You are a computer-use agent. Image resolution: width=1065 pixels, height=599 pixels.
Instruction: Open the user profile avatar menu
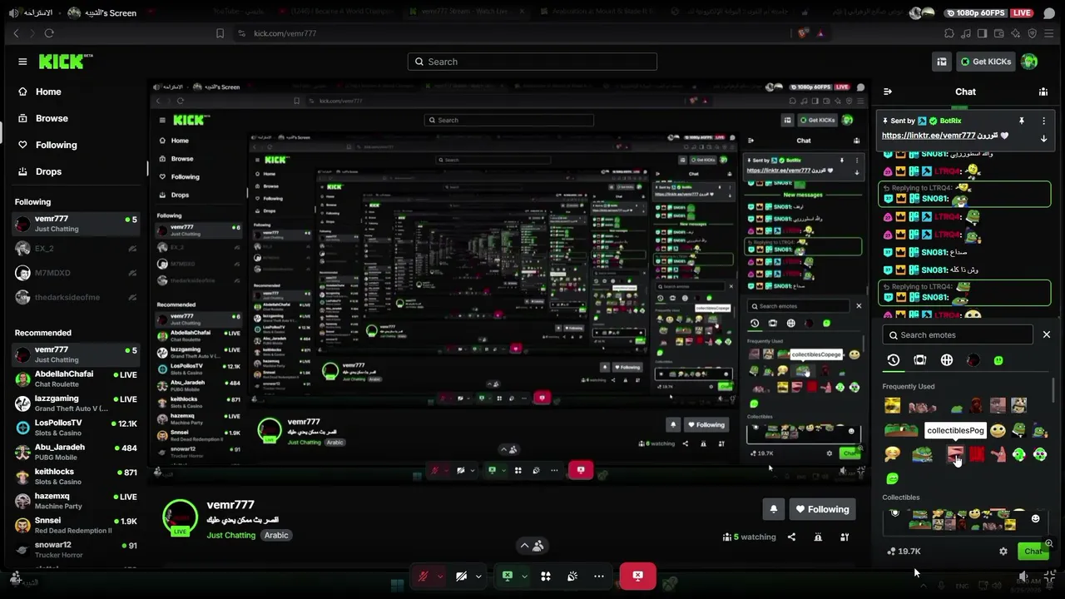pyautogui.click(x=1030, y=62)
